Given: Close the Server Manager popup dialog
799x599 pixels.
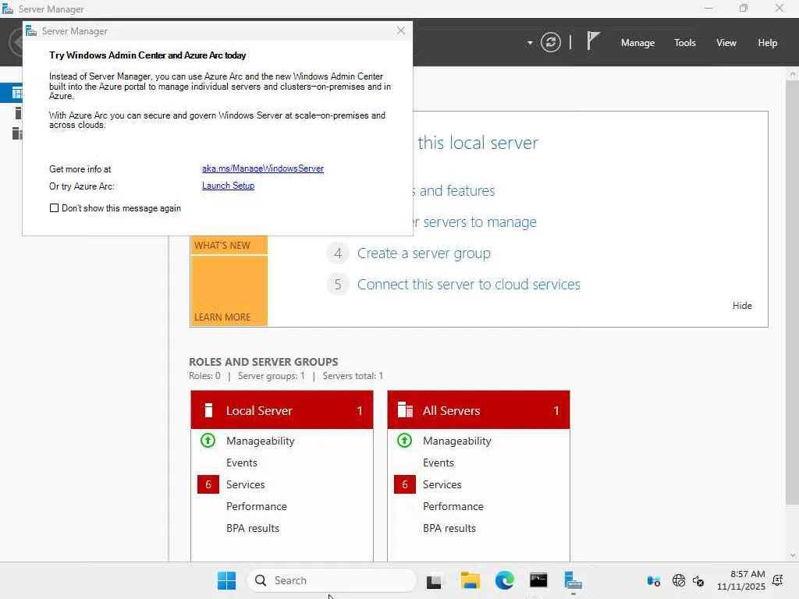Looking at the screenshot, I should (400, 30).
